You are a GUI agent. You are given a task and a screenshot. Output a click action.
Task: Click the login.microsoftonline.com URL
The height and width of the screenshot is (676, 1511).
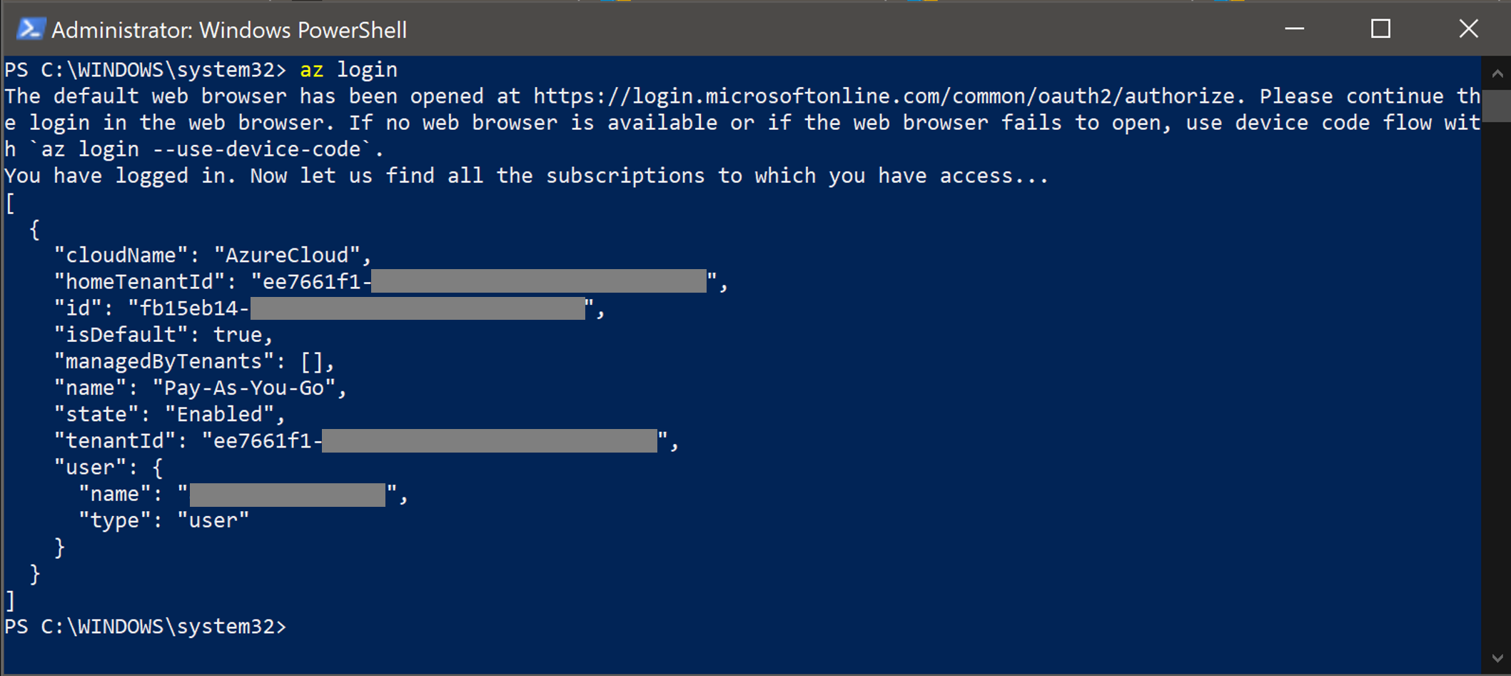[x=884, y=96]
